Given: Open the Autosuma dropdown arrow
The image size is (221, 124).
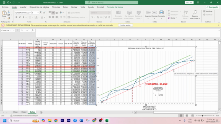Looking at the screenshot, I should [180, 11].
